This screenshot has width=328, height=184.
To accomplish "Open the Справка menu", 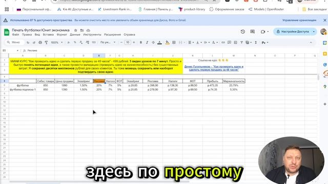I will (x=129, y=35).
